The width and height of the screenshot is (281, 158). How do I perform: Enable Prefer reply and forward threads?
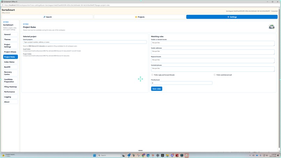(152, 75)
